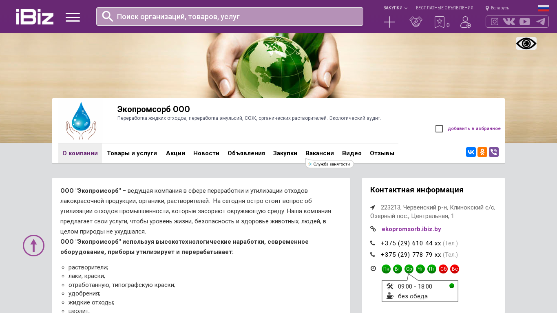Click the Служба занятости badge
Viewport: 557px width, 313px height.
click(x=329, y=164)
